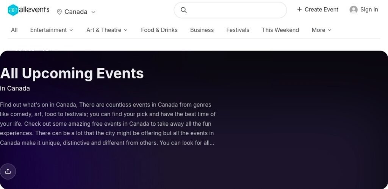Expand the Entertainment category menu

(52, 30)
